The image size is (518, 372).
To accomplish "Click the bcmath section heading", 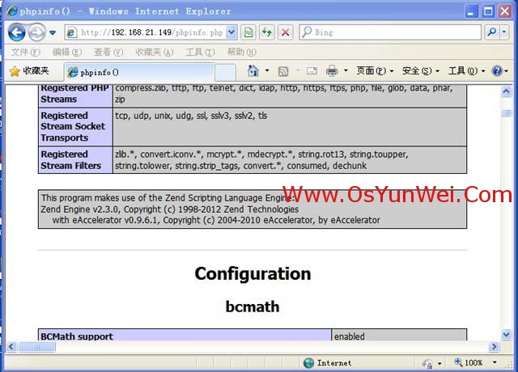I will (x=253, y=306).
